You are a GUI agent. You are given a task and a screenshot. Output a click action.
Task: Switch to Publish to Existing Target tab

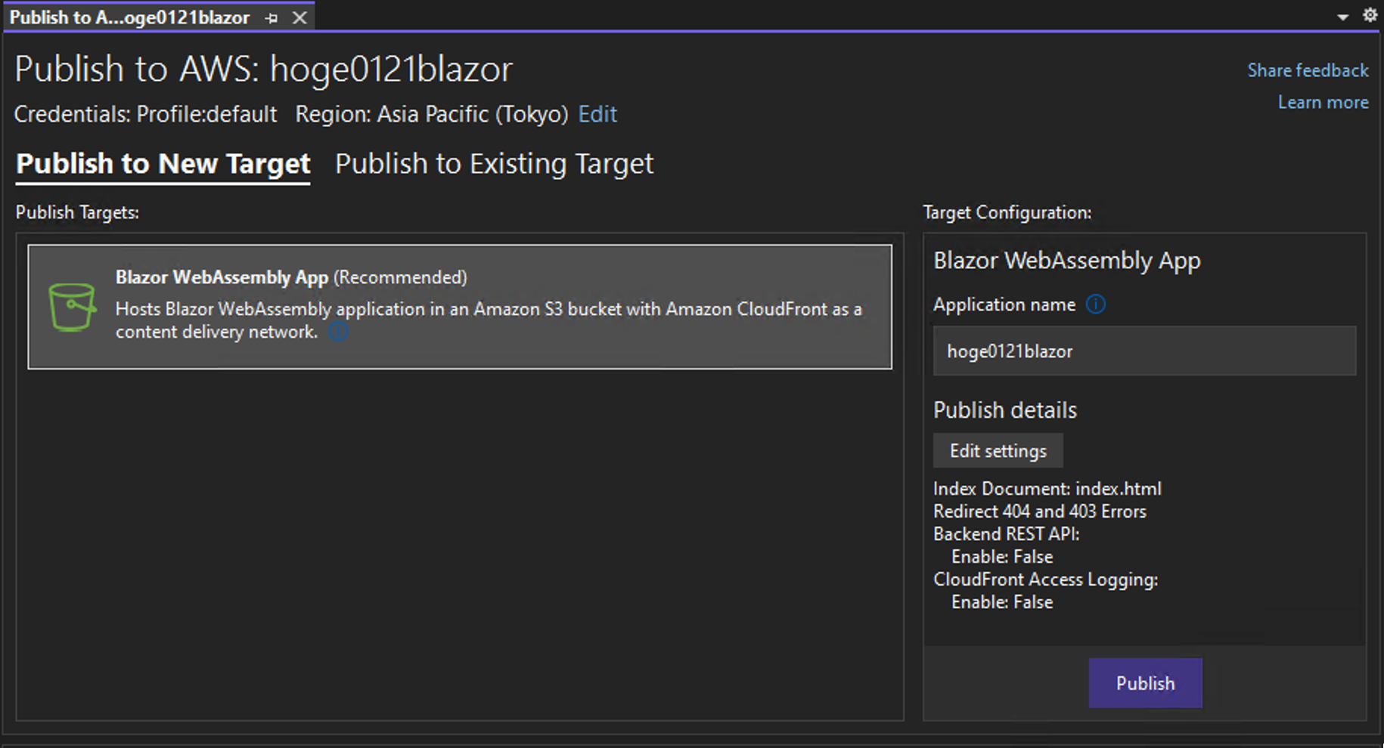[494, 164]
